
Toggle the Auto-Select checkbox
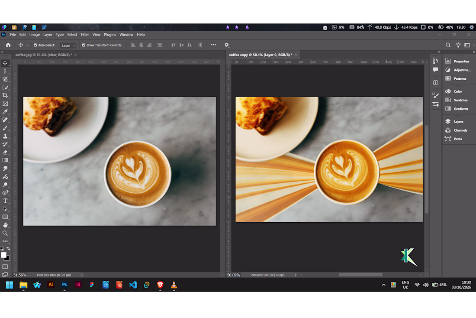point(35,45)
